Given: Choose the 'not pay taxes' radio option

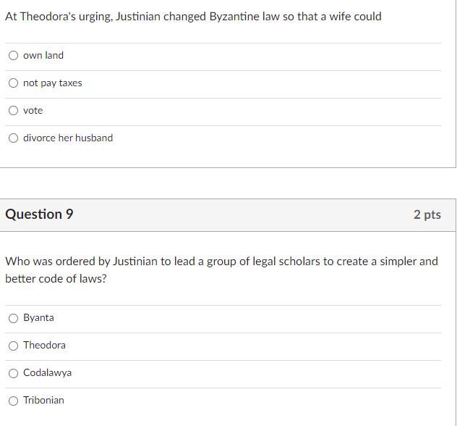Looking at the screenshot, I should [13, 83].
